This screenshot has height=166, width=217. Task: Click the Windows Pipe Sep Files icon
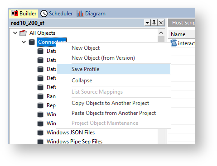click(x=40, y=142)
